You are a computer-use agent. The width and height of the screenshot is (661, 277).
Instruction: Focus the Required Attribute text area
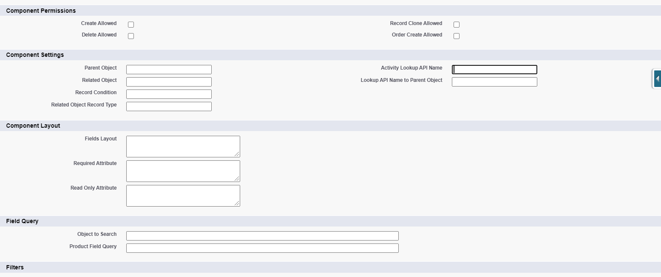point(183,171)
